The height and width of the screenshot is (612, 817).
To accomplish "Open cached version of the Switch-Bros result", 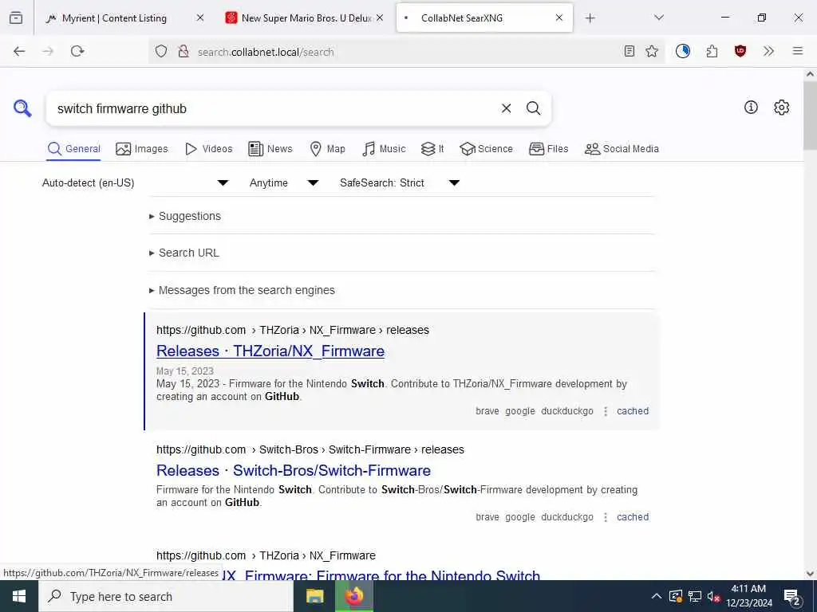I will pos(633,517).
